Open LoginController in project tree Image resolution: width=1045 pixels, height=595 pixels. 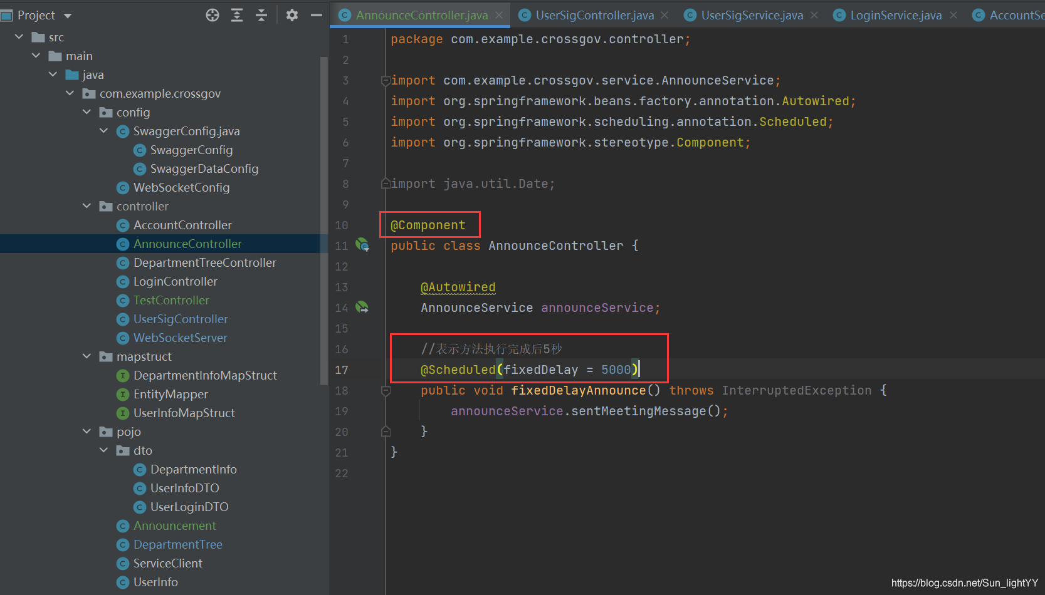175,281
